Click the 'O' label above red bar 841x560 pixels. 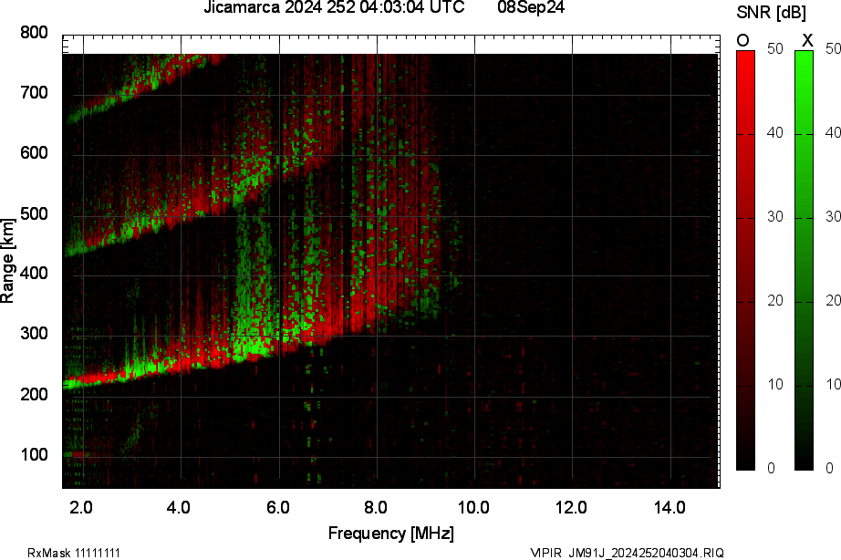click(743, 40)
